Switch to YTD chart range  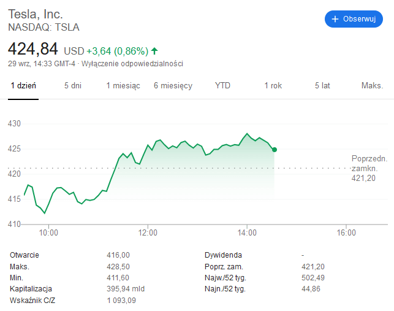222,85
